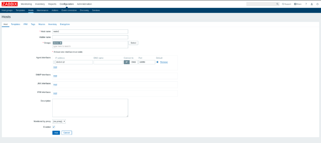The height and width of the screenshot is (143, 321).
Task: Open the user profile icon
Action: pyautogui.click(x=311, y=4)
